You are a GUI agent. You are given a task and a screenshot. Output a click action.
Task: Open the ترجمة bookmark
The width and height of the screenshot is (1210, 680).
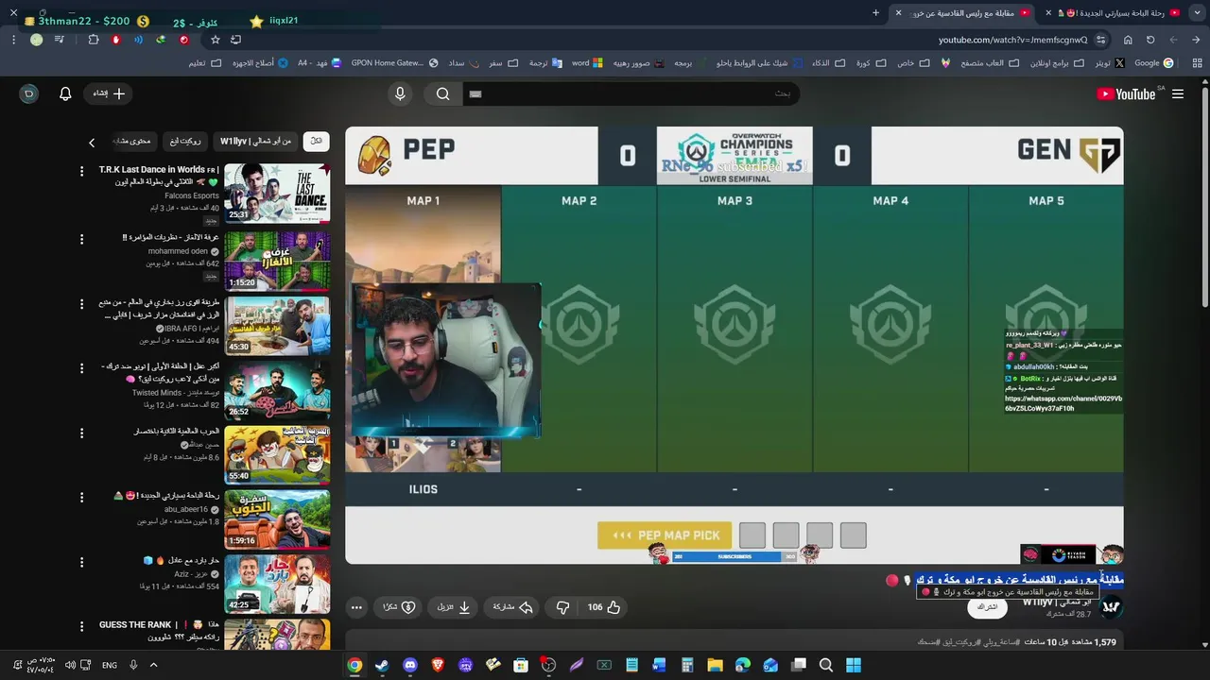click(544, 63)
